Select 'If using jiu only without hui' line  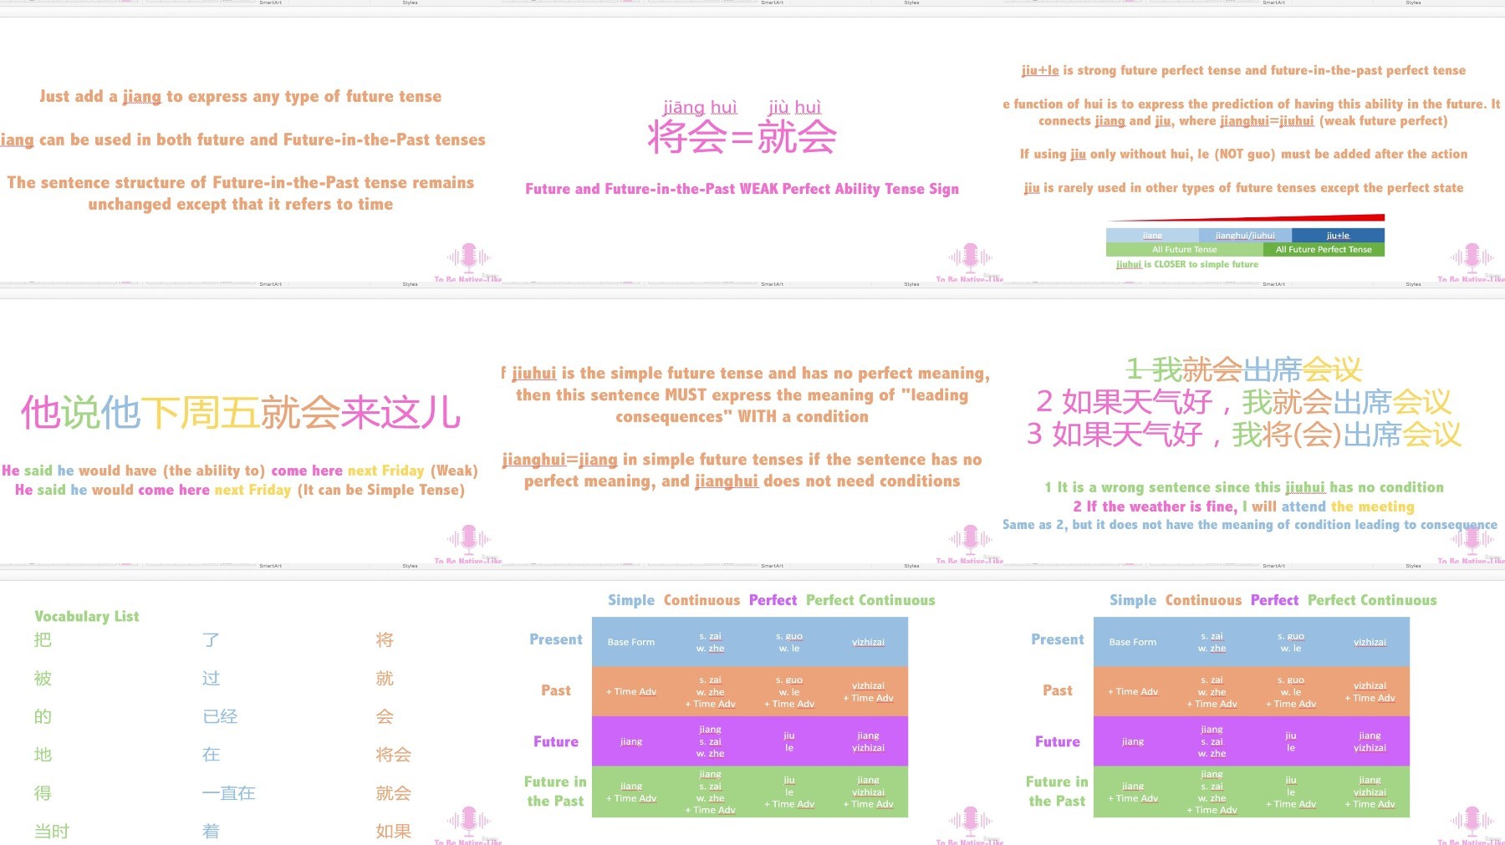[x=1243, y=154]
